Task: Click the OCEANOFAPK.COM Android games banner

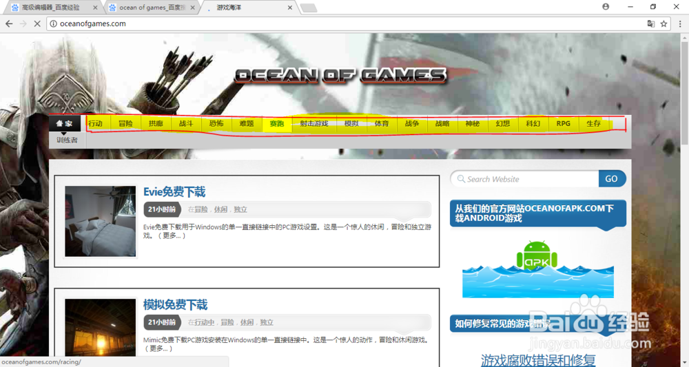Action: (x=538, y=213)
